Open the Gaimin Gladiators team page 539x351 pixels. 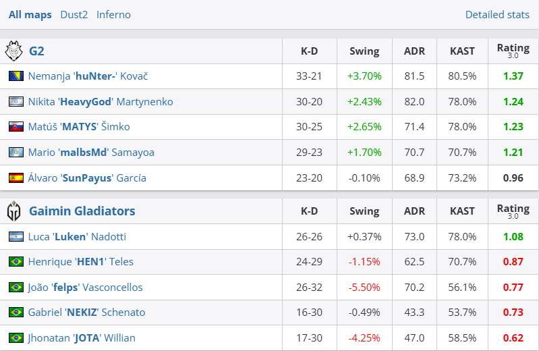pos(82,211)
